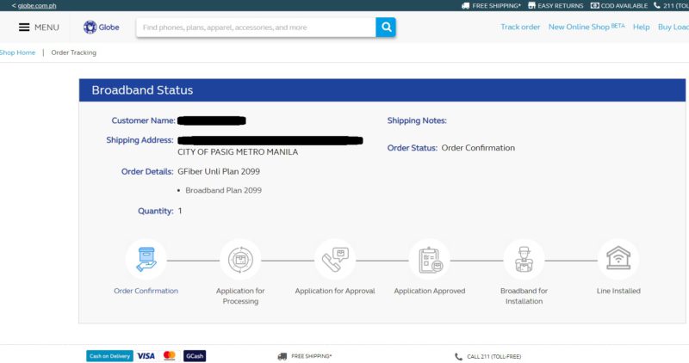Click the Line Installed house icon
The height and width of the screenshot is (363, 689).
pos(618,259)
